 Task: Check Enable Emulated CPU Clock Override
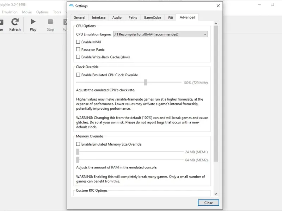pos(78,75)
